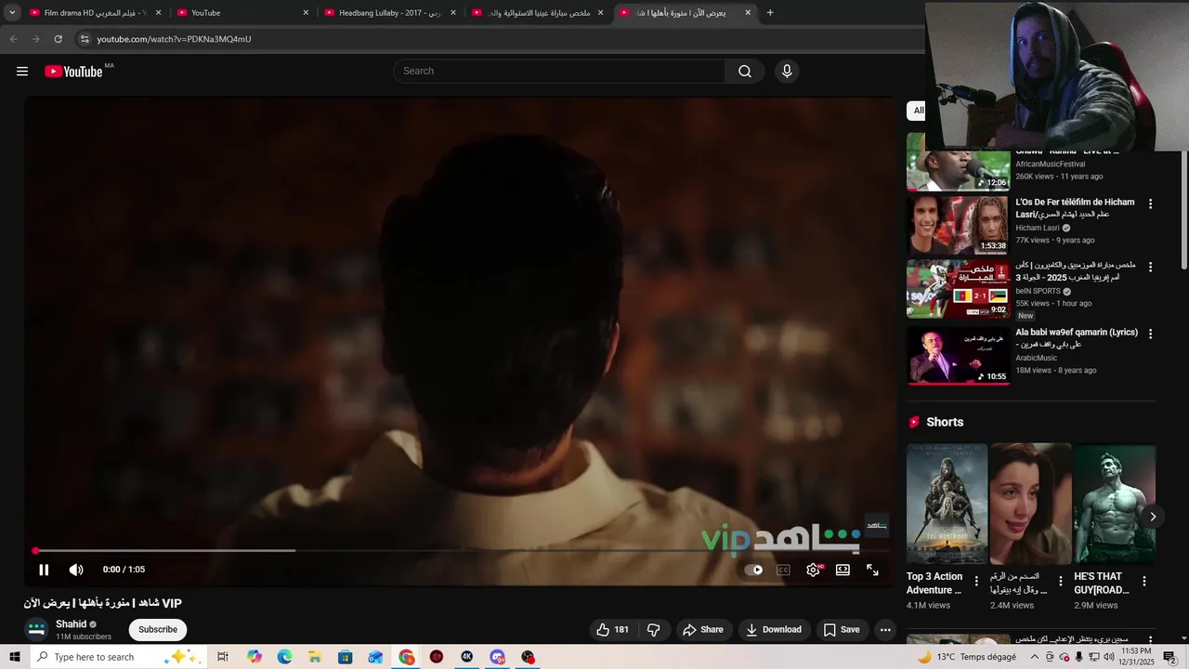The width and height of the screenshot is (1189, 669).
Task: Open Microsoft Store from the taskbar
Action: (x=346, y=657)
